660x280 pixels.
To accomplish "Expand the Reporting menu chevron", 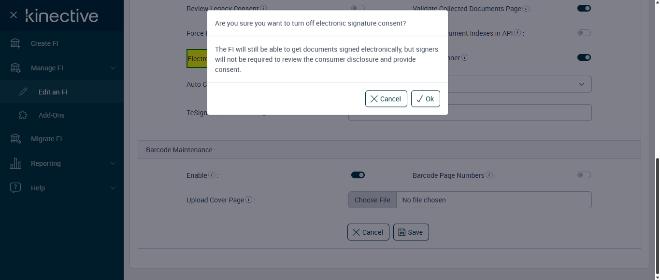I will (113, 163).
